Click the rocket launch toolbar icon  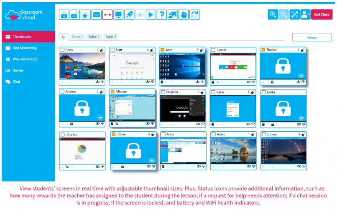pos(129,15)
